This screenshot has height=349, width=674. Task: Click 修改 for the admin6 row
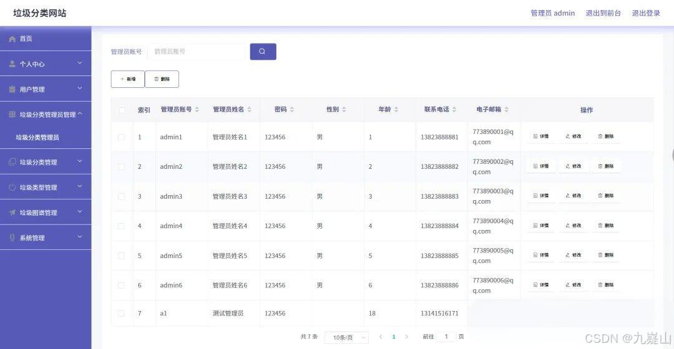pyautogui.click(x=574, y=285)
